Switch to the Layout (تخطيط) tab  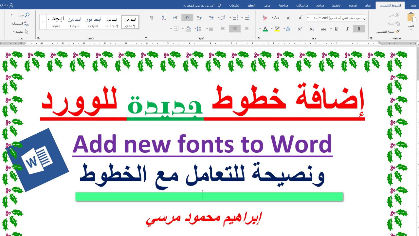(x=336, y=6)
